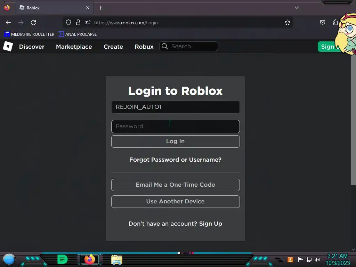Focus the Password field
The height and width of the screenshot is (267, 356).
(176, 127)
